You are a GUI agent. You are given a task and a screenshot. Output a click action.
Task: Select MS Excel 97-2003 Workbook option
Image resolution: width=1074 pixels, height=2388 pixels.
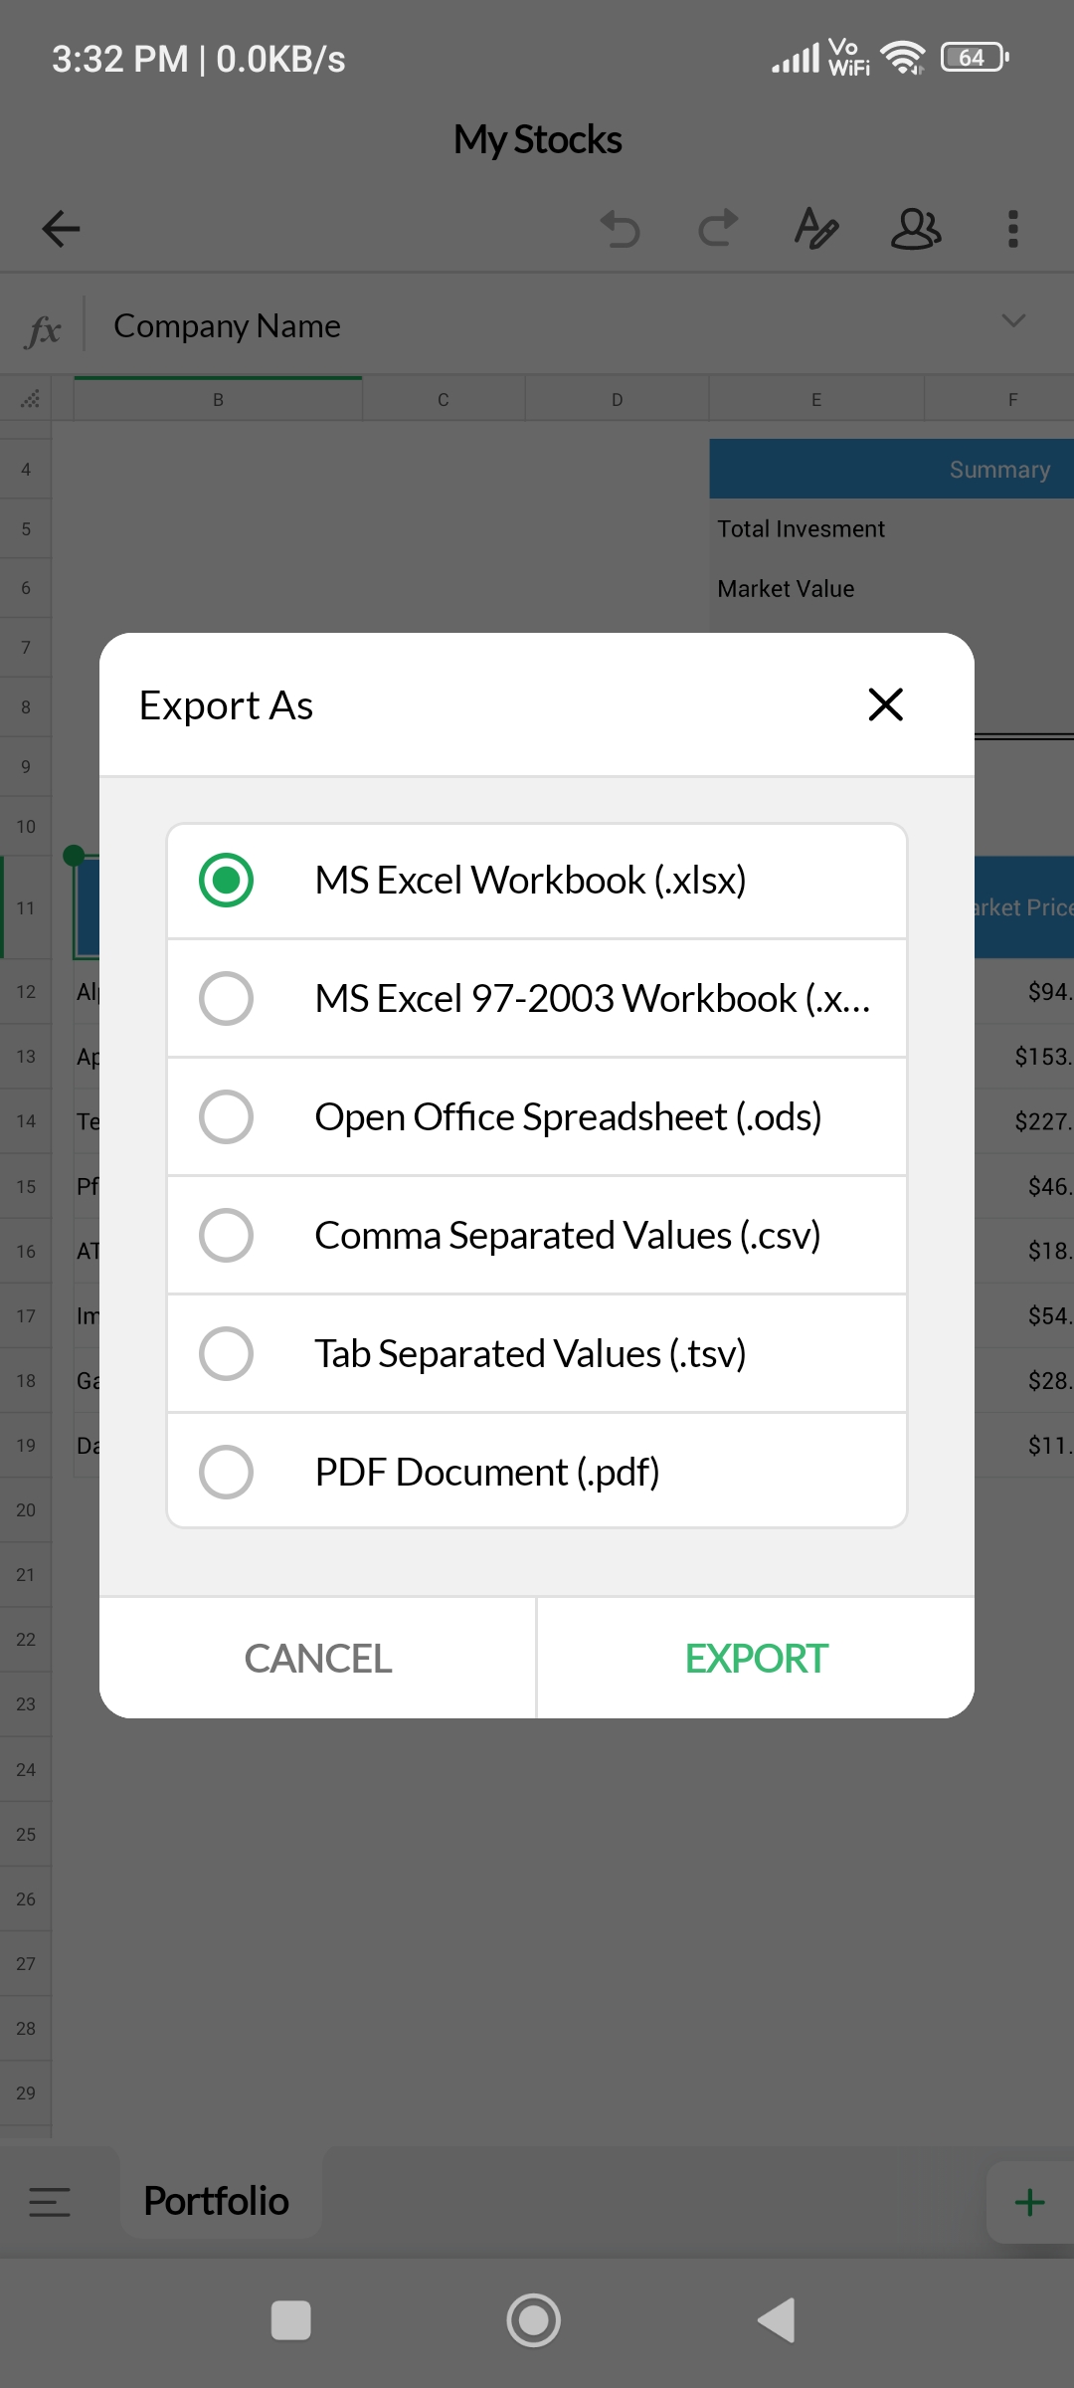click(x=537, y=998)
